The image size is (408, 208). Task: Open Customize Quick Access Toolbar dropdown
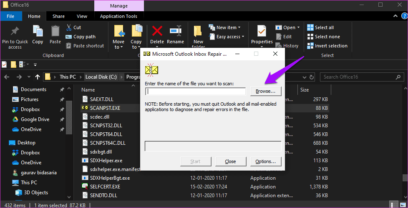coord(35,64)
